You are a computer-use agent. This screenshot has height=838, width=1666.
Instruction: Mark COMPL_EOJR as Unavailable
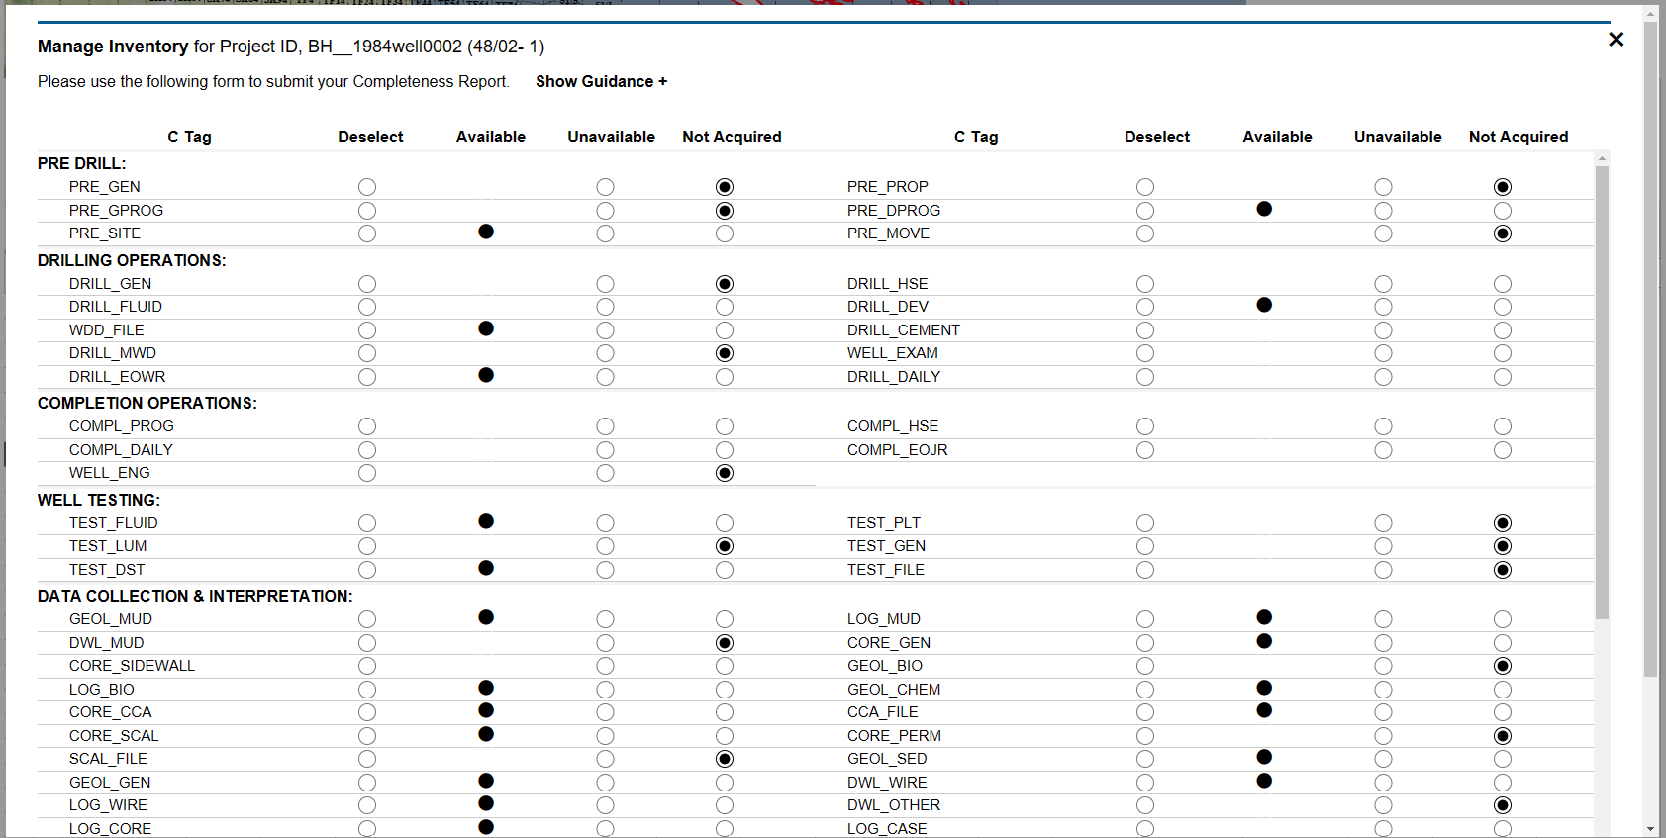coord(1383,450)
